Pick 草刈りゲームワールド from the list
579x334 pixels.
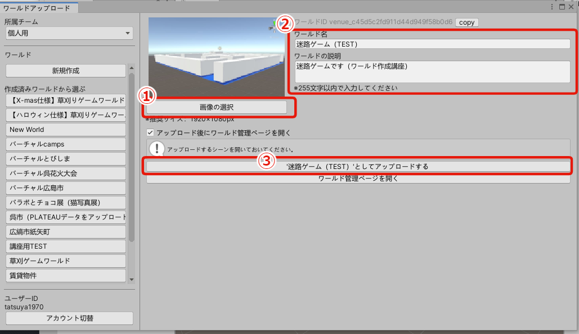(65, 260)
